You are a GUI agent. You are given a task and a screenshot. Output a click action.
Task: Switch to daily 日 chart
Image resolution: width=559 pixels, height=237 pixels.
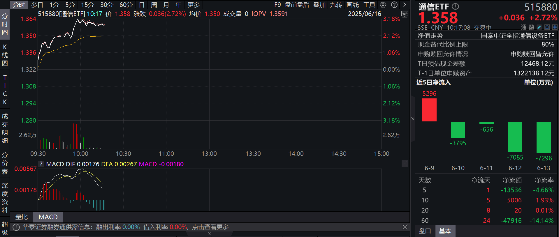[x=142, y=5]
